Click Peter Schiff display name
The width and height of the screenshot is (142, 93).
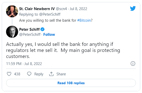29,29
